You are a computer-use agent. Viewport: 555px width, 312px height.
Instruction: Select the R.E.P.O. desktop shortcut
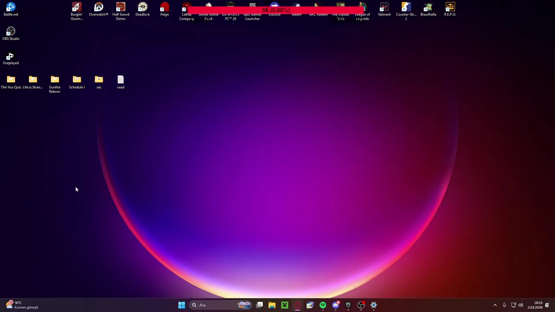pos(450,9)
